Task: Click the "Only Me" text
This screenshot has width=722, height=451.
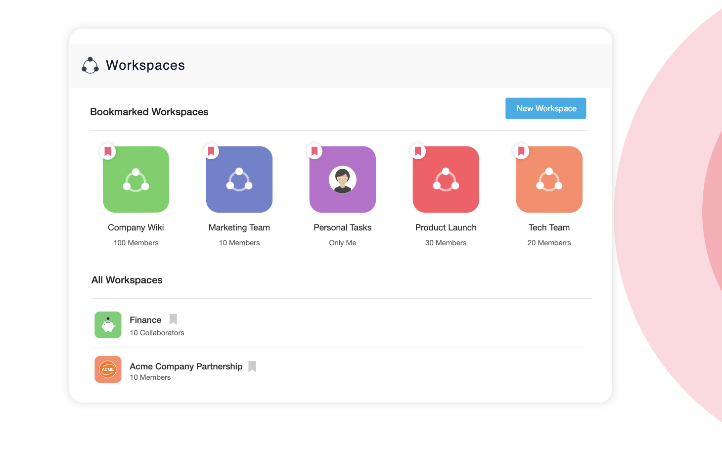Action: [x=343, y=243]
